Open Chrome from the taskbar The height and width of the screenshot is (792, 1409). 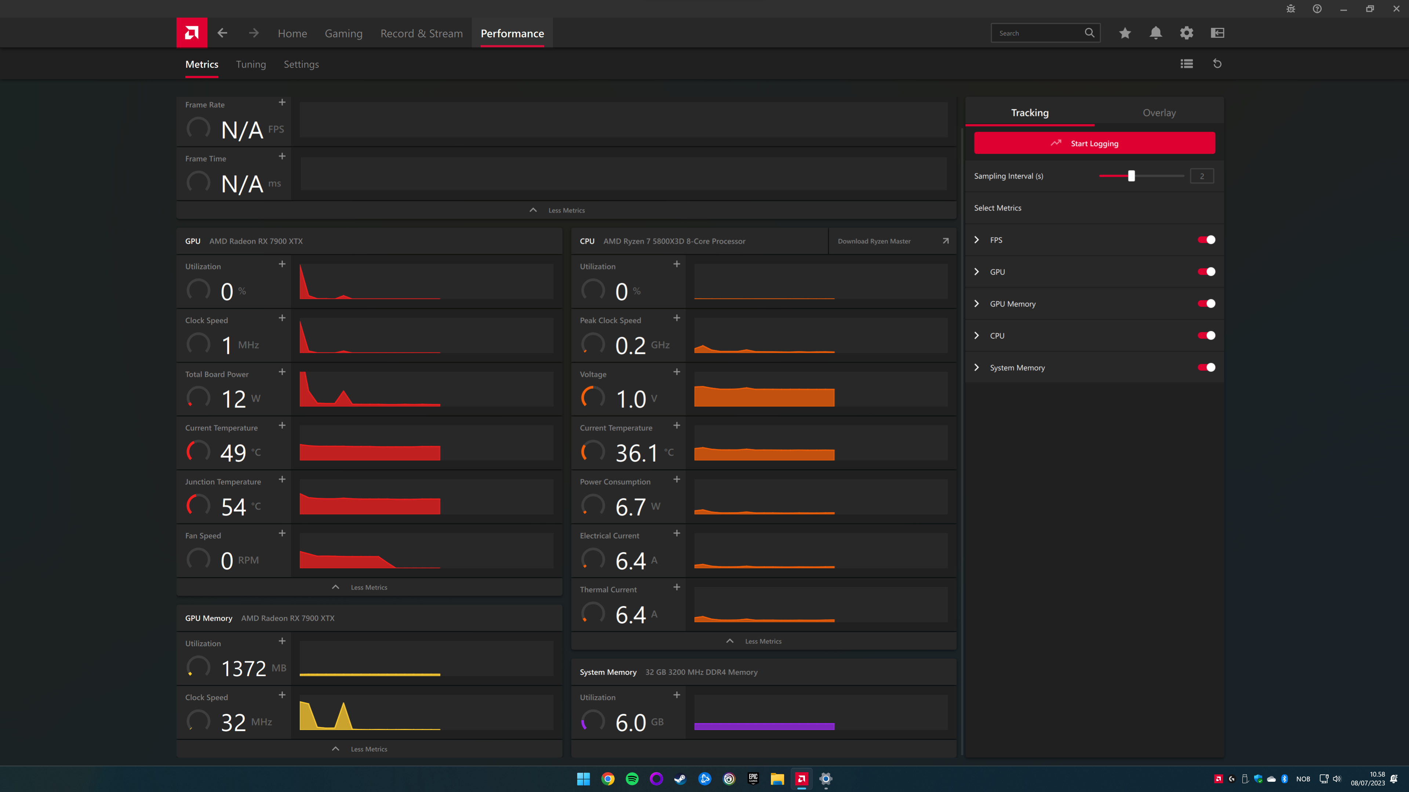coord(608,779)
